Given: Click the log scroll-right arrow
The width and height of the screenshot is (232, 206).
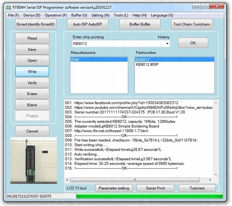Looking at the screenshot, I should [x=210, y=180].
